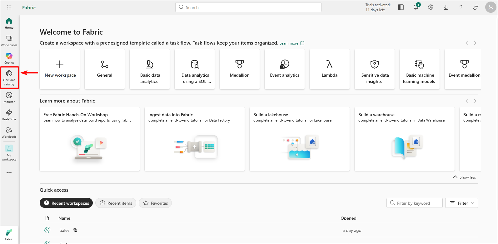Click the file type column header icon
Viewport: 498px width, 244px height.
click(x=47, y=218)
